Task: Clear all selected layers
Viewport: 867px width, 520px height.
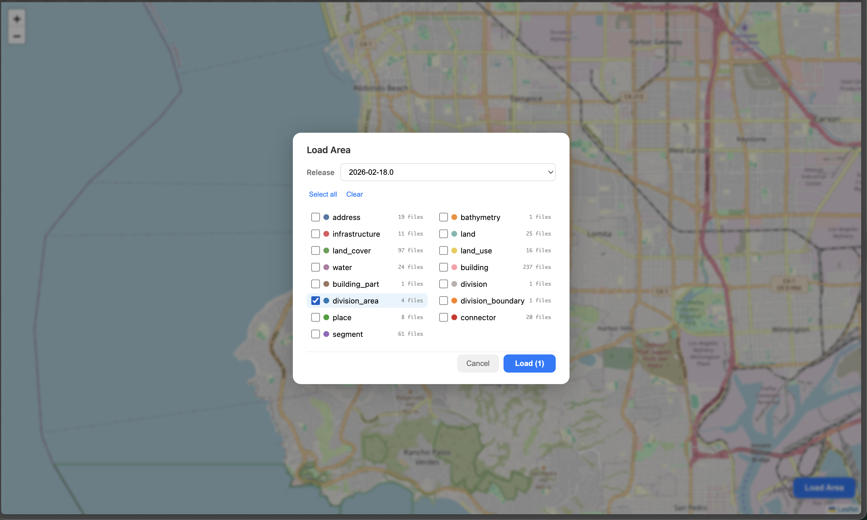Action: coord(354,194)
